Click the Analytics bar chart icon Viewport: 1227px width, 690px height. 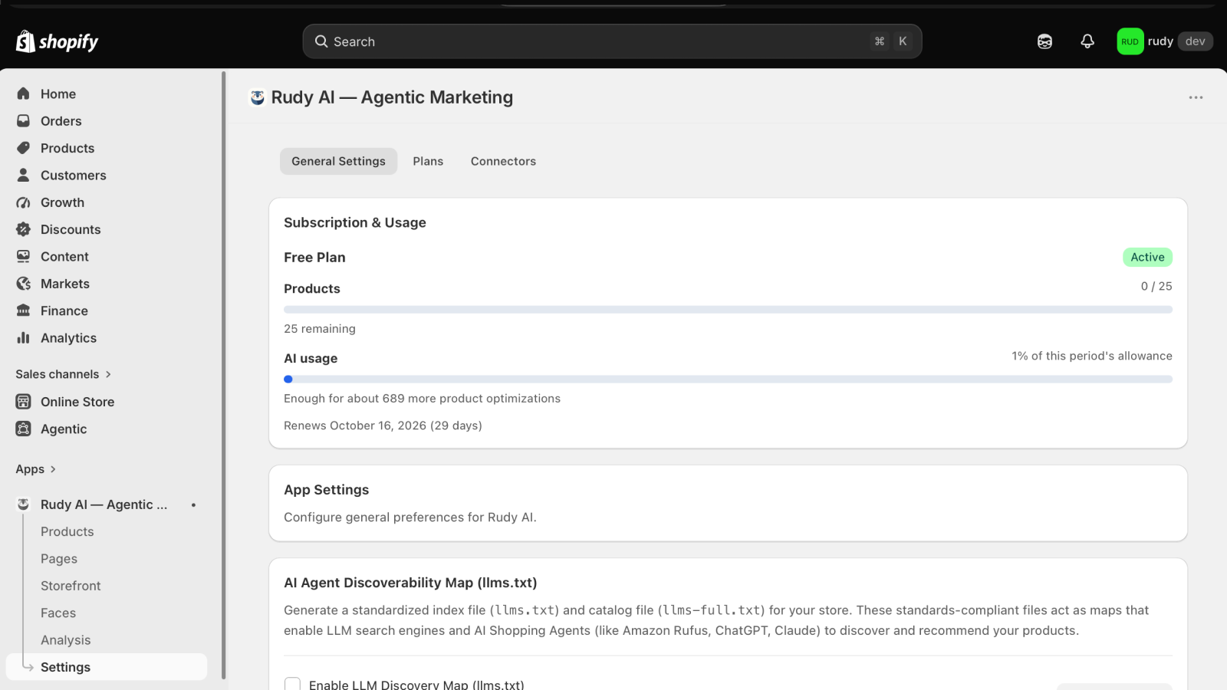click(x=24, y=338)
